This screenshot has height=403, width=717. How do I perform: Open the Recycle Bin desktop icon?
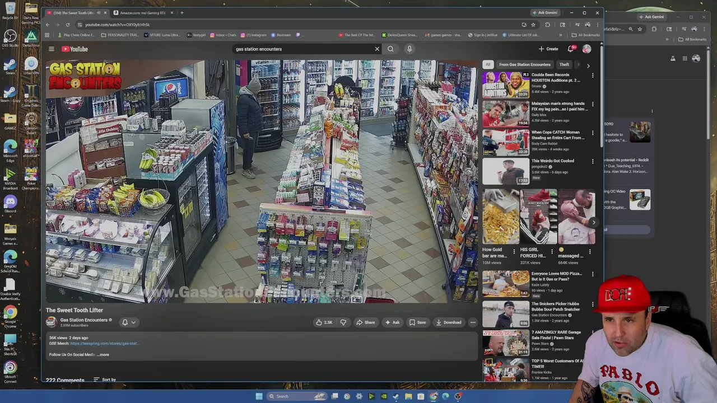point(10,12)
